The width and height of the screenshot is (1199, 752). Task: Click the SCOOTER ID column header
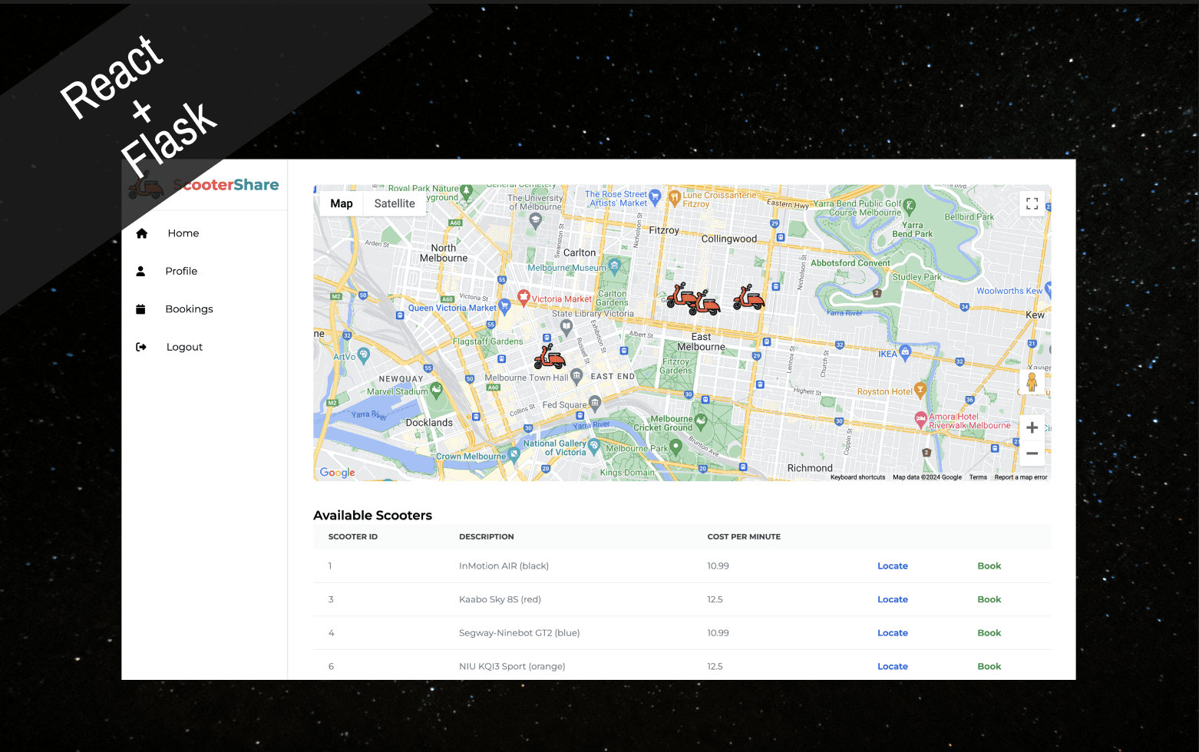pyautogui.click(x=353, y=537)
